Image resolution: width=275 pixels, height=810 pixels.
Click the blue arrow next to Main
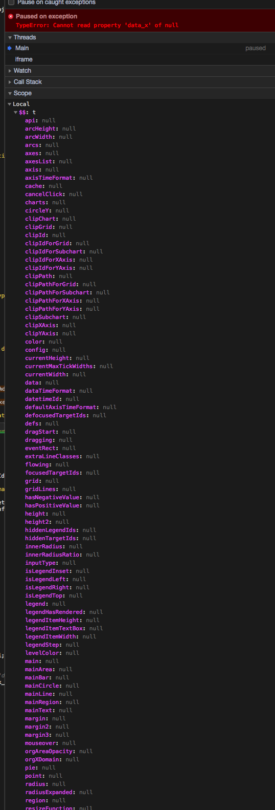(10, 48)
